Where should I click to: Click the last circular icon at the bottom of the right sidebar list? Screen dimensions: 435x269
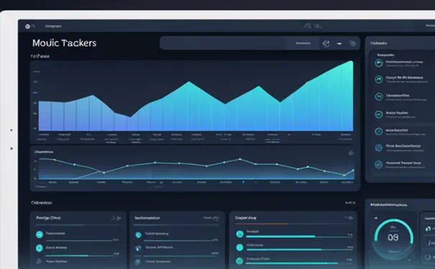pos(378,165)
